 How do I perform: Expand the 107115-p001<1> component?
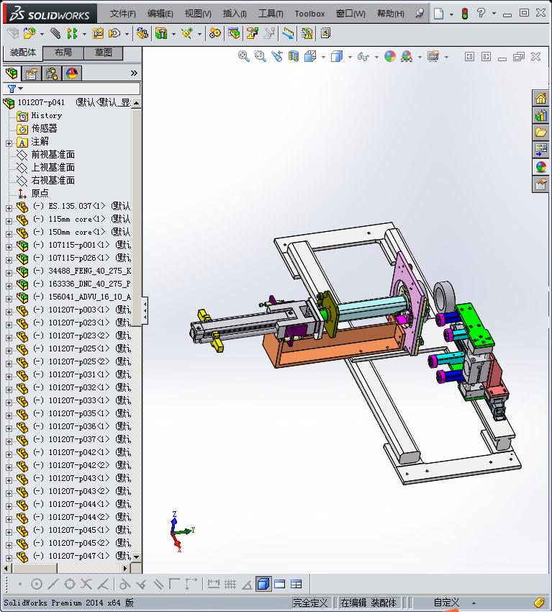[9, 247]
